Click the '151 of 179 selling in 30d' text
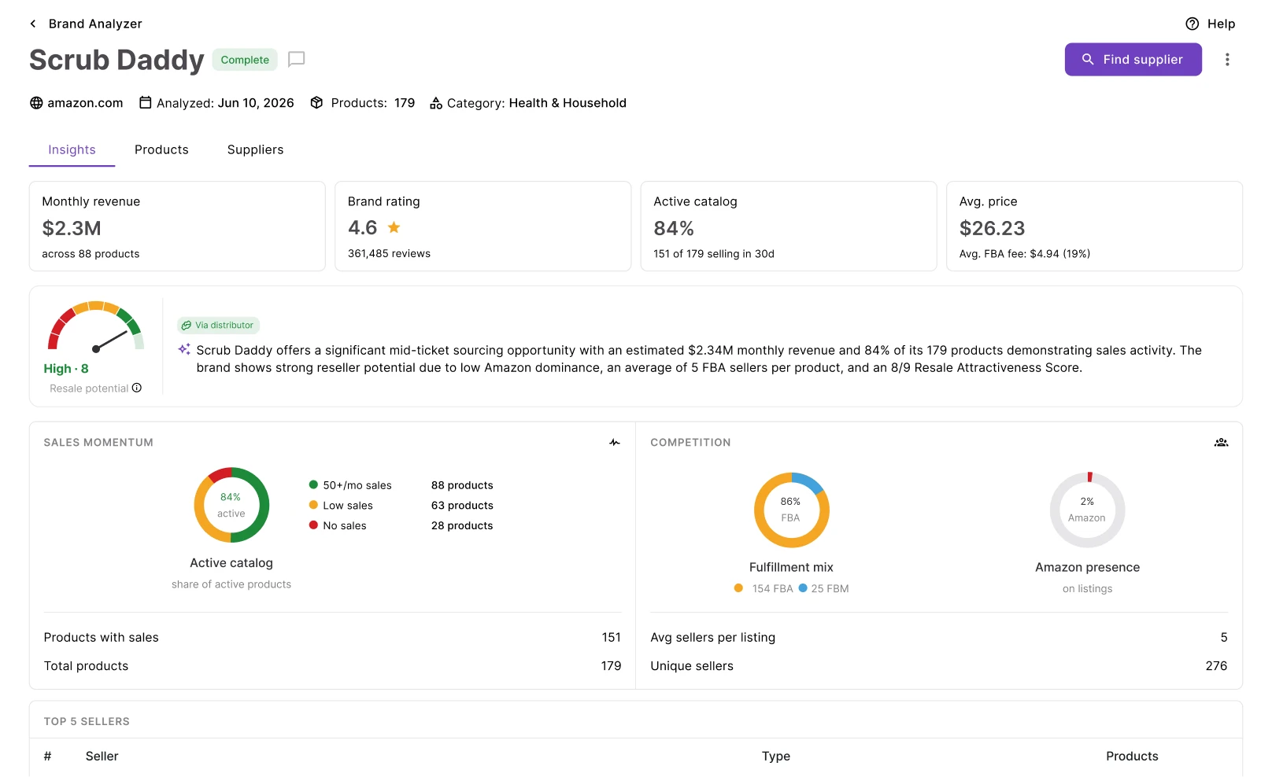This screenshot has height=777, width=1272. [714, 253]
